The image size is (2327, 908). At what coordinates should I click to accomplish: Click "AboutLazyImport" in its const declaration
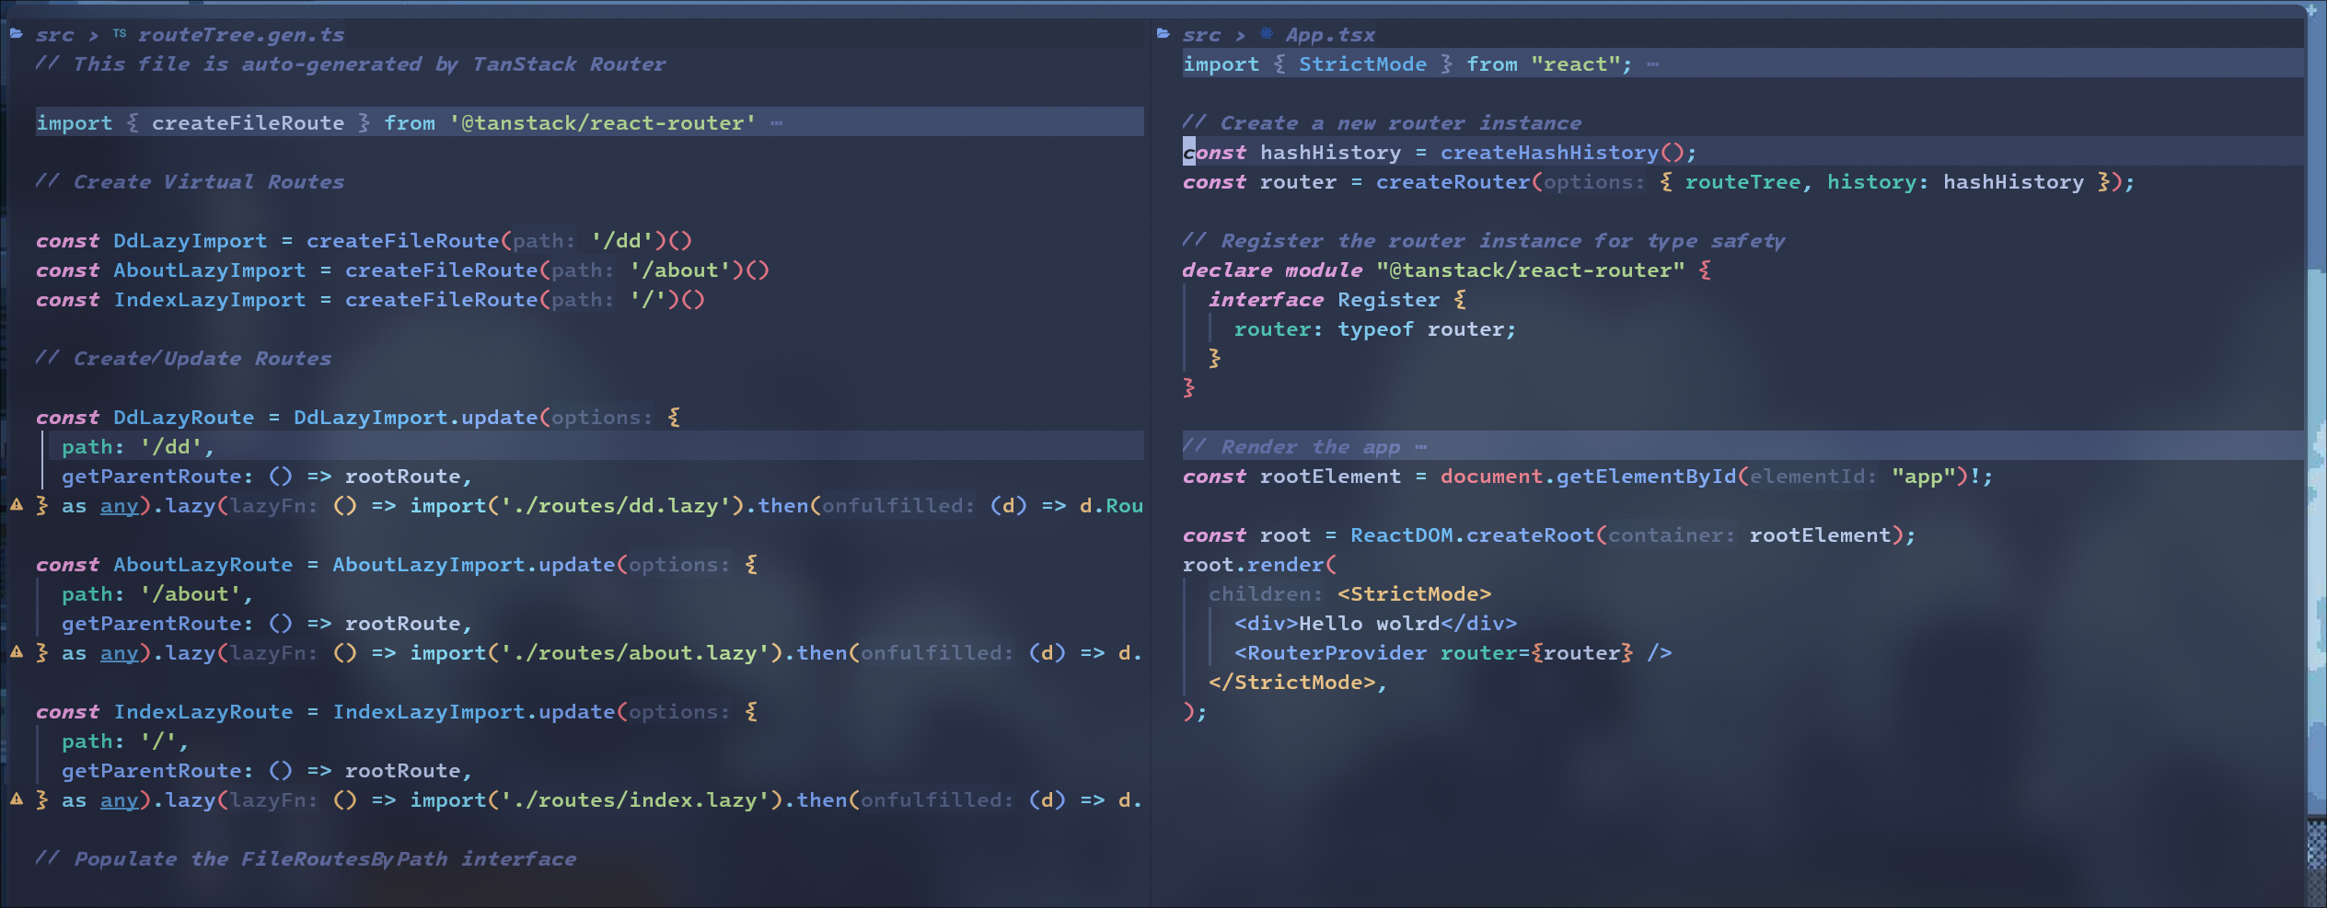click(x=209, y=270)
